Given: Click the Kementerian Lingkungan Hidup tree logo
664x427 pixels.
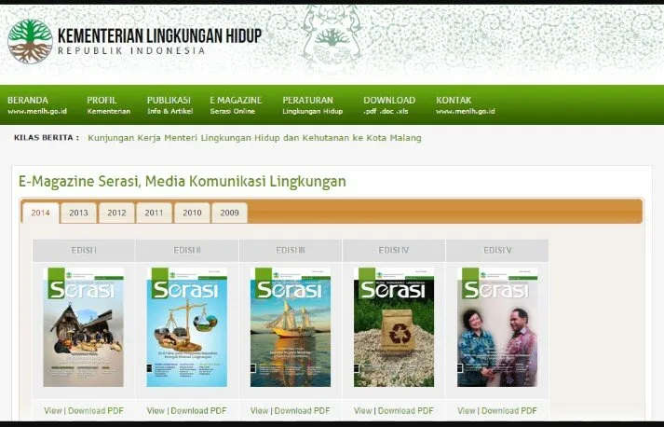Looking at the screenshot, I should [30, 41].
